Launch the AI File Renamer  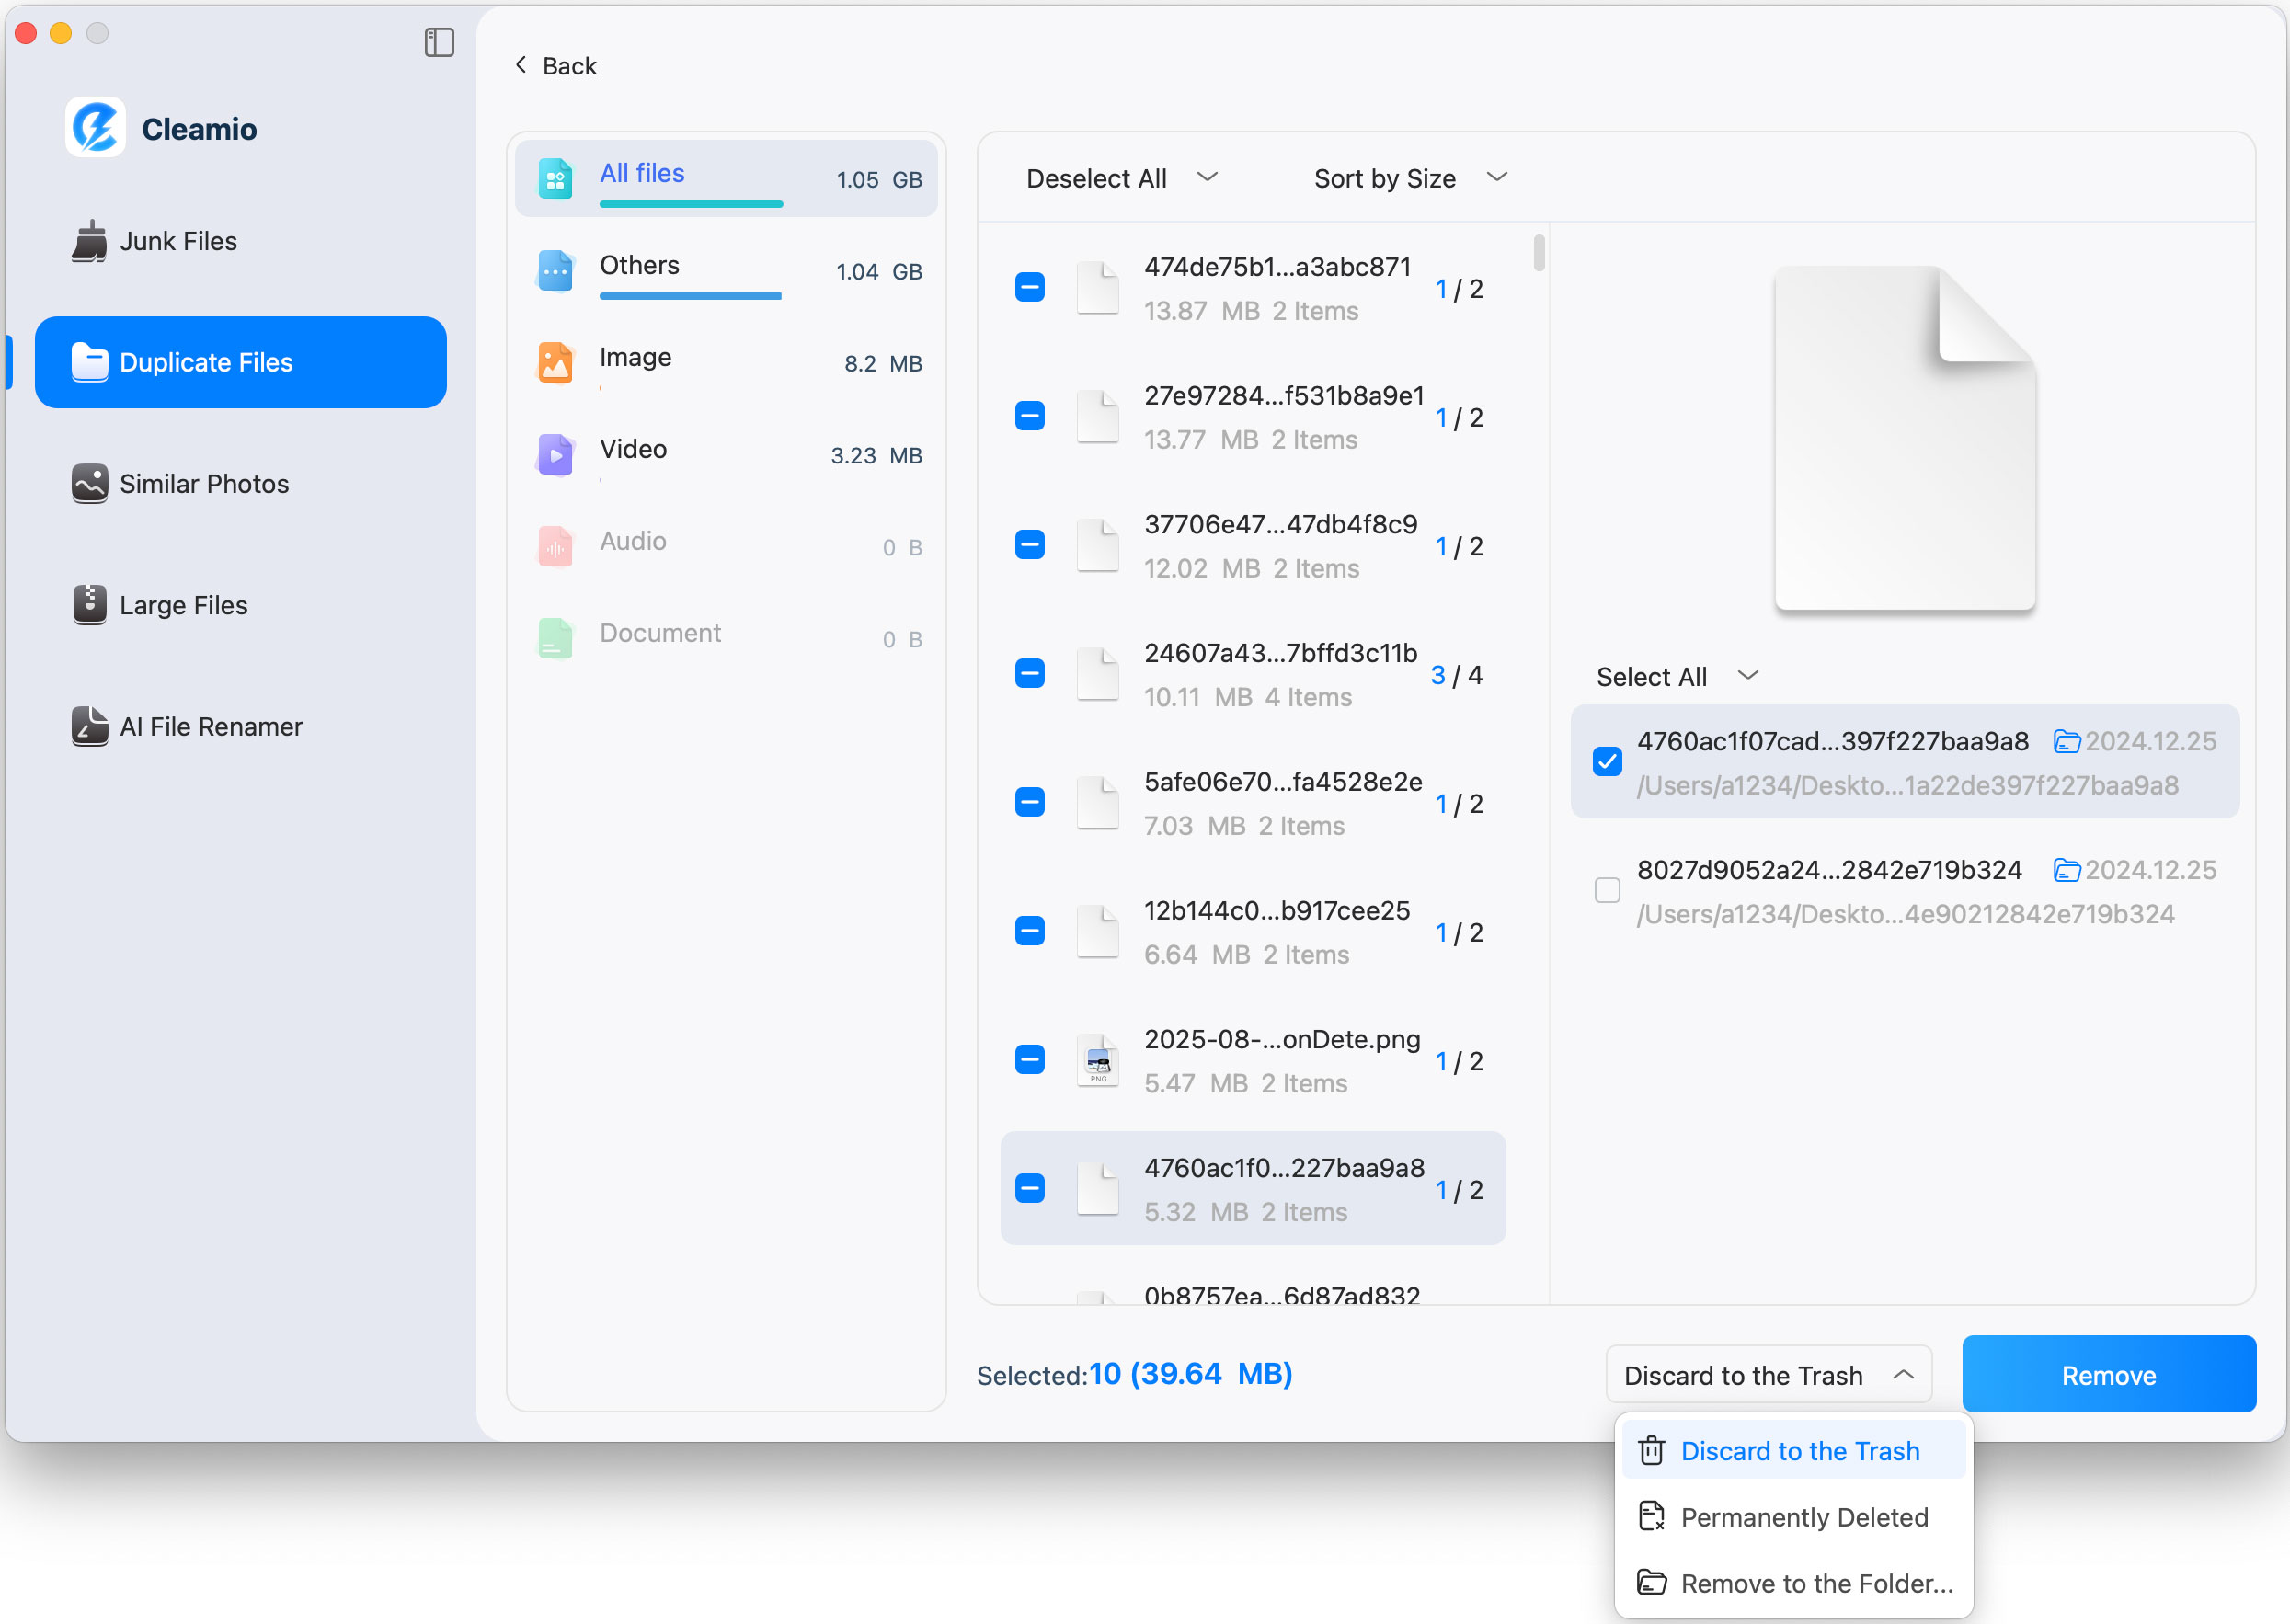210,726
